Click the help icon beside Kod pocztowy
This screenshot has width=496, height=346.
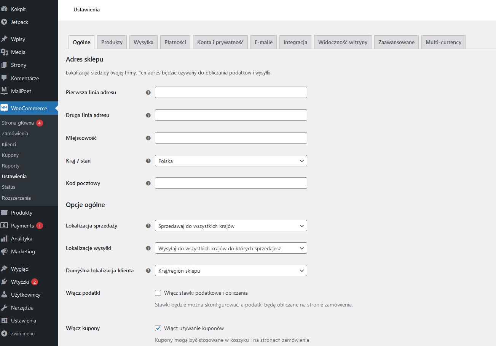pos(148,183)
